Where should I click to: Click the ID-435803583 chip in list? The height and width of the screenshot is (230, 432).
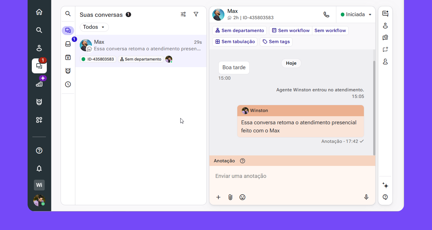tap(98, 59)
